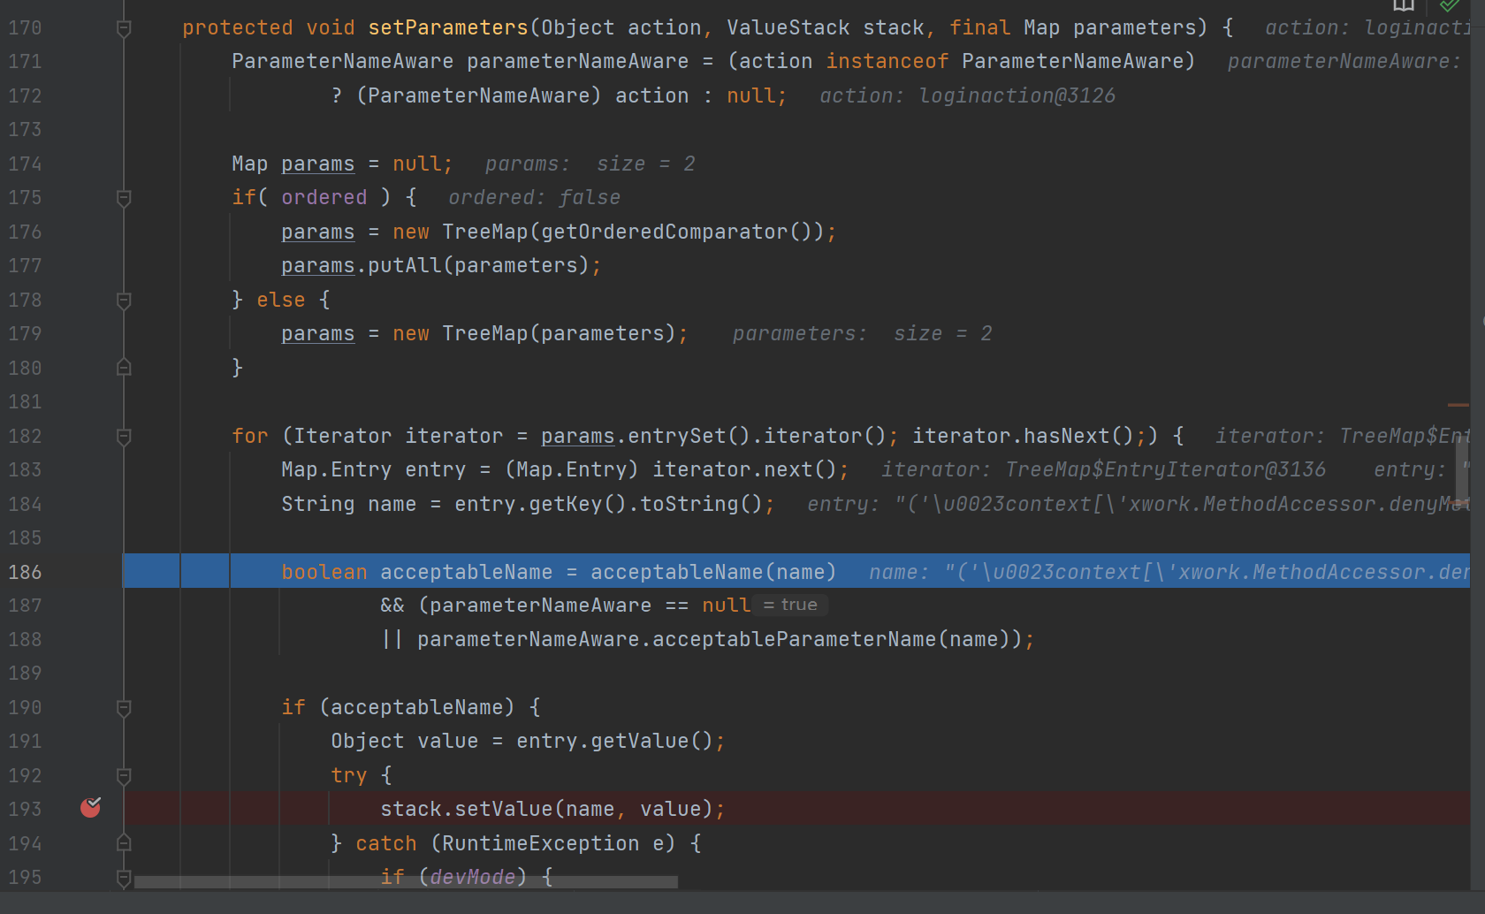Collapse the try block at line 192
The height and width of the screenshot is (914, 1485).
pos(124,776)
